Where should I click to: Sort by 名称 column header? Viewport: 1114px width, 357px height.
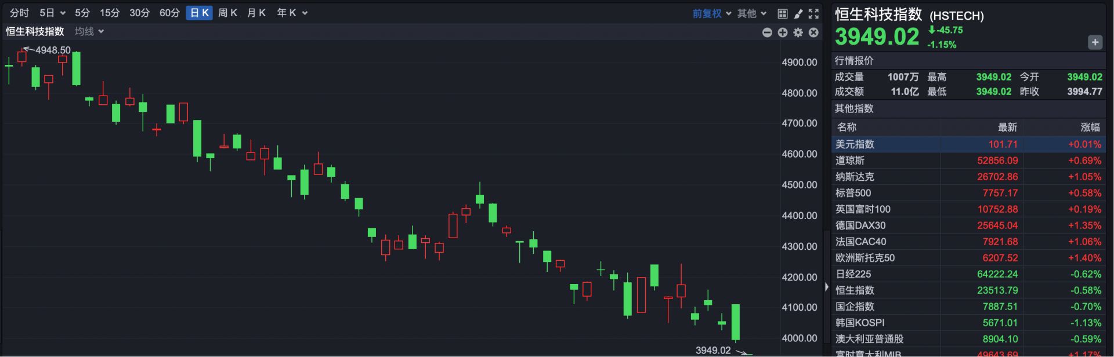coord(847,127)
